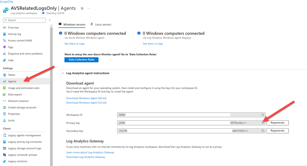Click the Data export icon
The image size is (307, 166).
(x=5, y=95)
